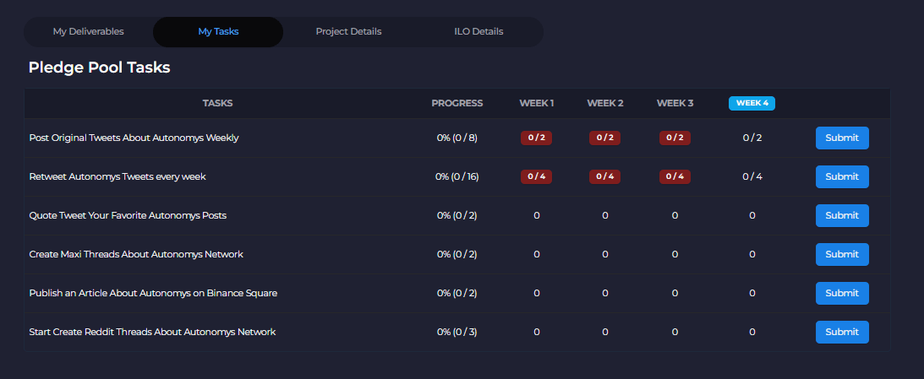
Task: Open the ILO Details tab
Action: tap(478, 32)
